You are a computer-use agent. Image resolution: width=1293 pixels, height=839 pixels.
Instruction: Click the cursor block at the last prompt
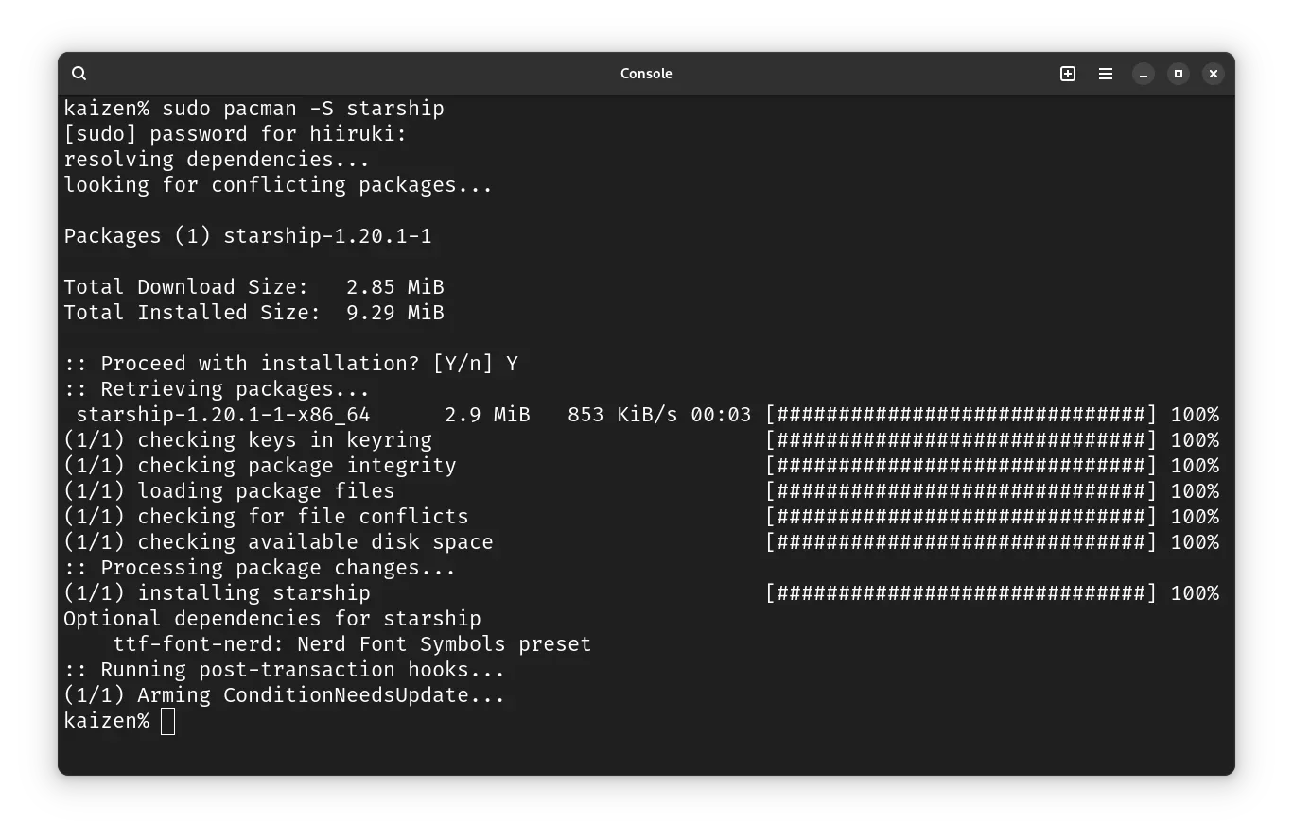point(167,721)
